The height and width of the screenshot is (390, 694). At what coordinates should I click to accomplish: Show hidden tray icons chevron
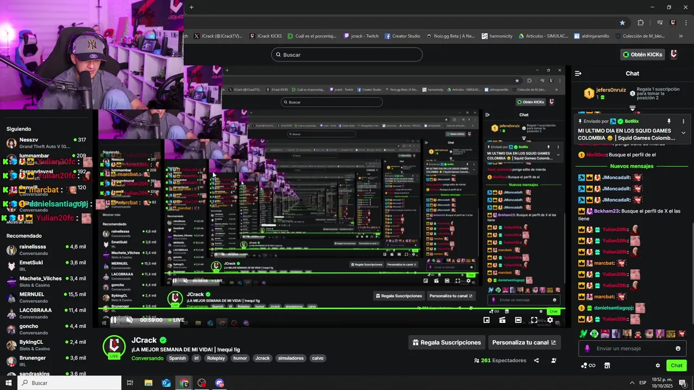pos(632,383)
